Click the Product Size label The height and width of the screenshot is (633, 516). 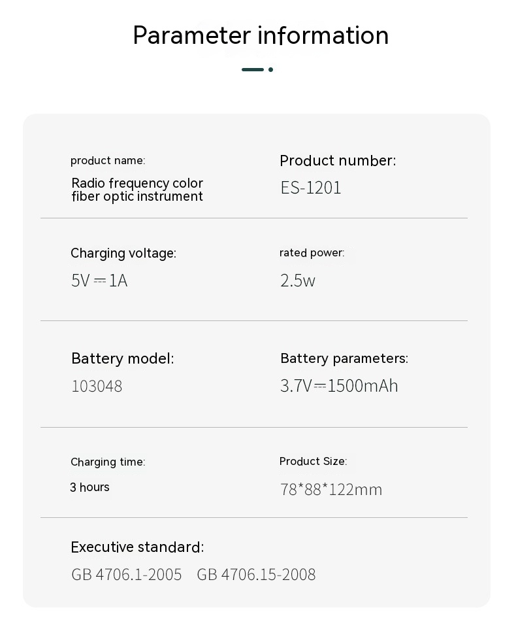313,462
